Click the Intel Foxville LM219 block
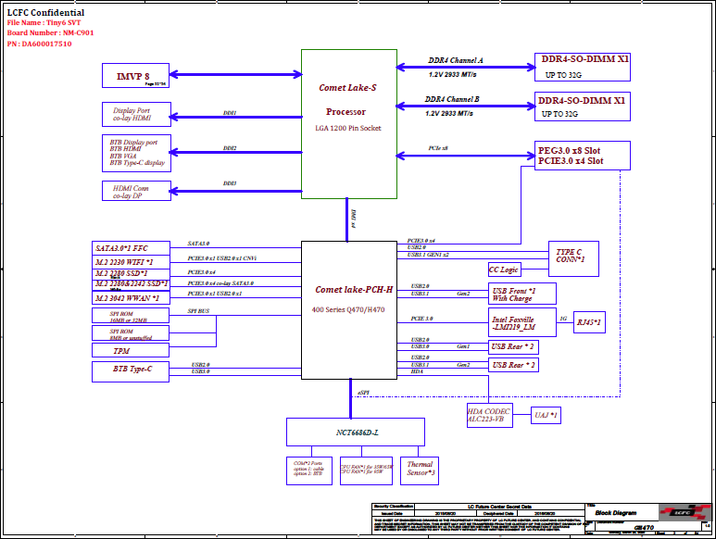 [521, 322]
